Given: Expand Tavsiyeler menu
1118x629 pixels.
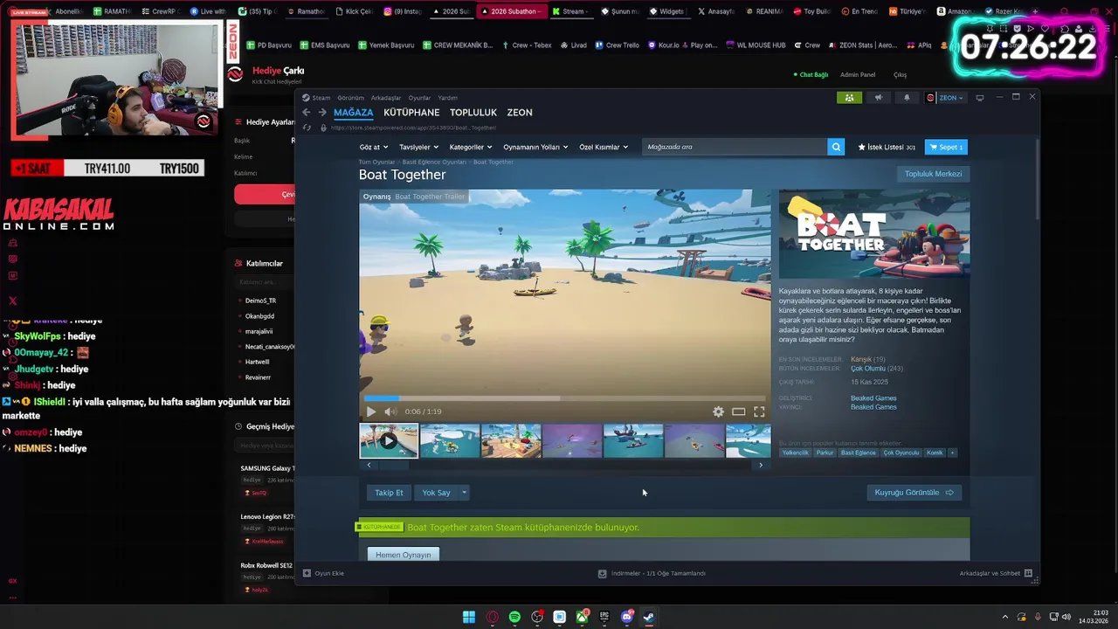Looking at the screenshot, I should click(418, 147).
